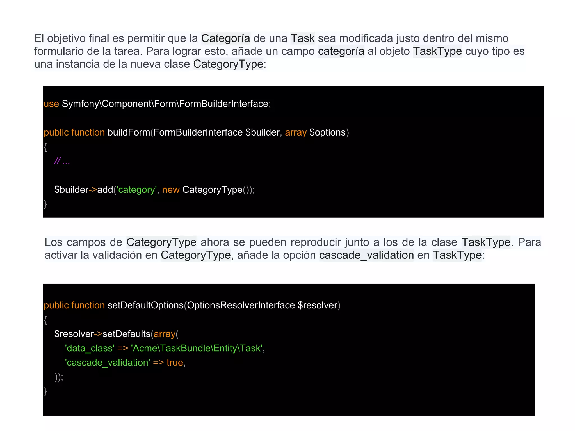This screenshot has width=575, height=431.
Task: Click the purple '// ...' comment line
Action: pyautogui.click(x=62, y=161)
